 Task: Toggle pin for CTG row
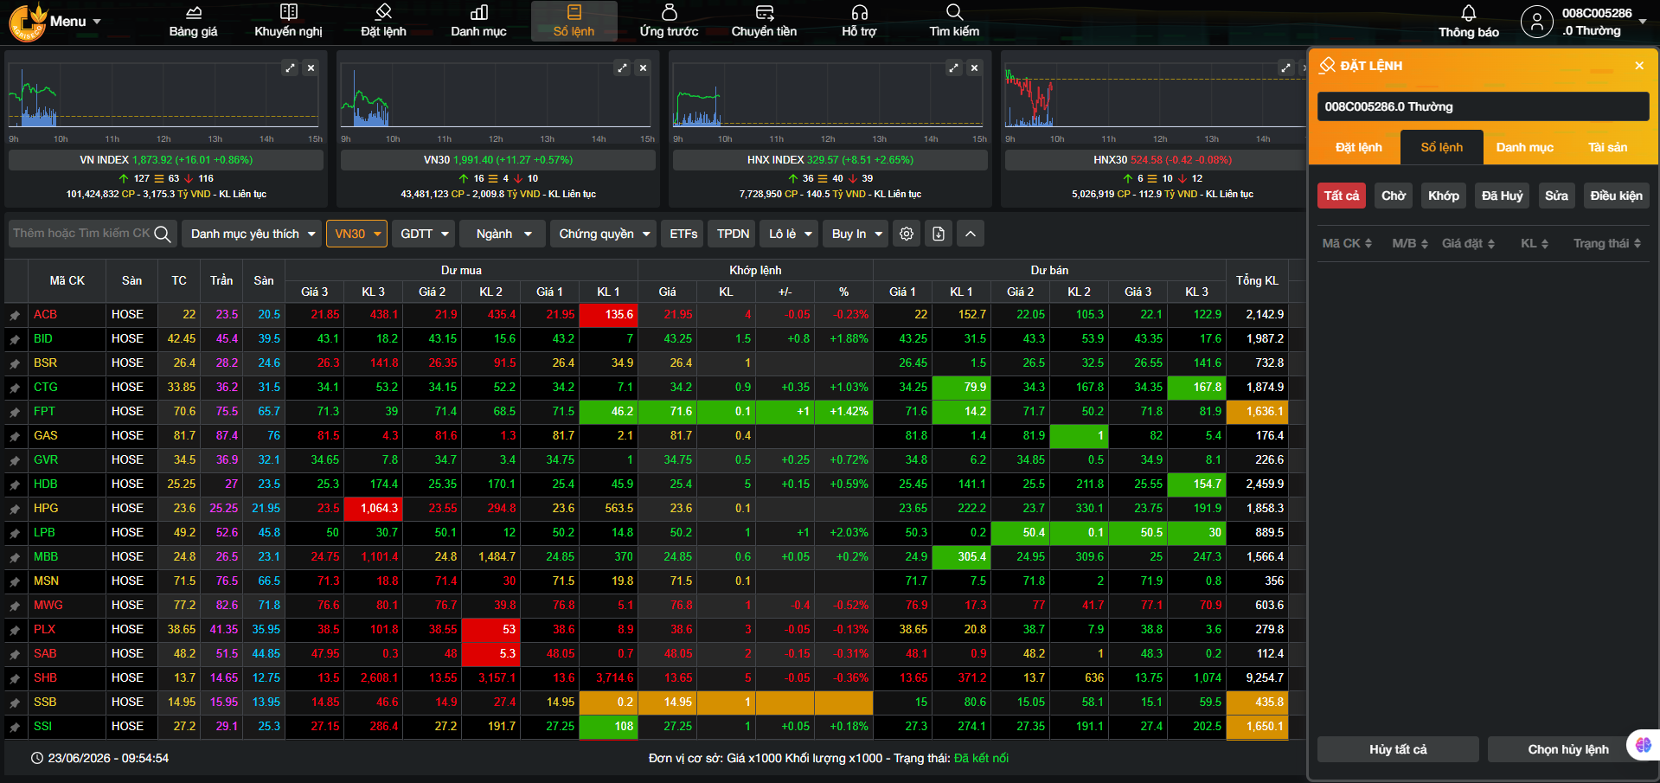15,388
